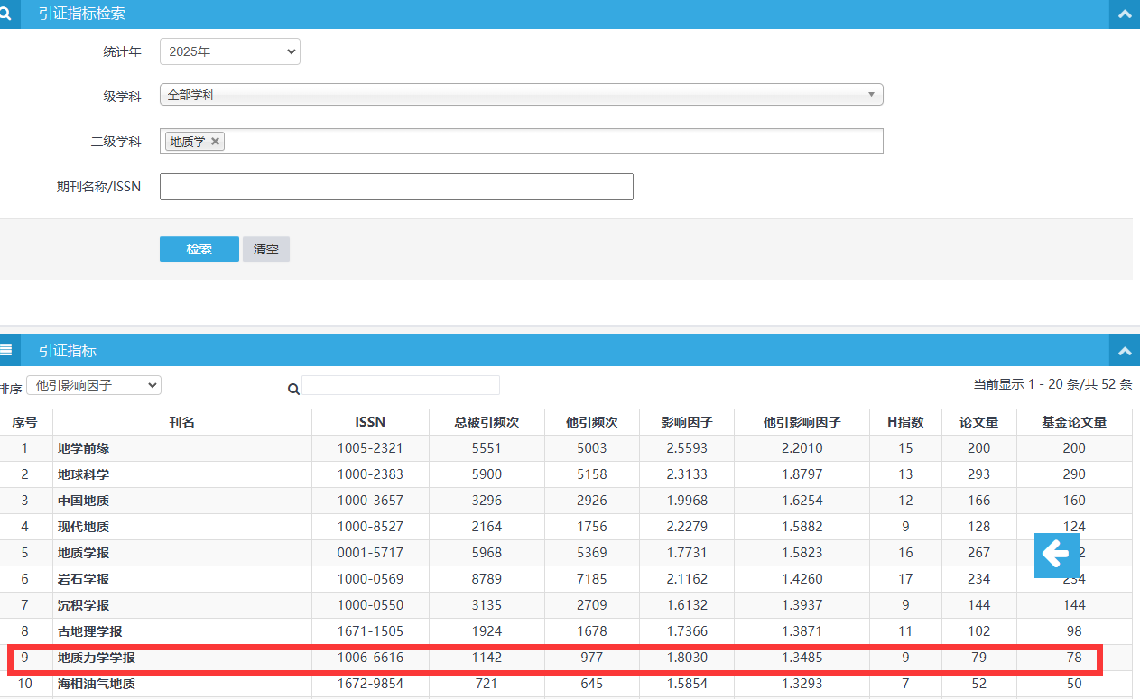
Task: Click ISSN cell 1000-8527
Action: click(x=370, y=527)
